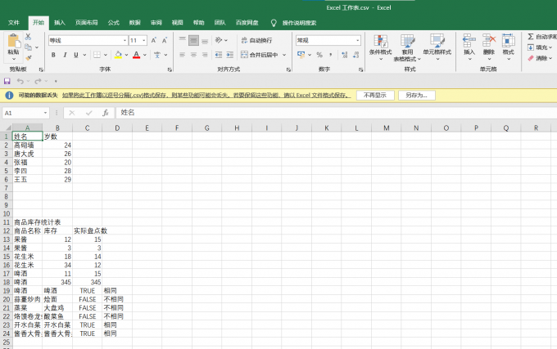This screenshot has height=349, width=557.
Task: Open the fill color dropdown arrow
Action: [126, 55]
